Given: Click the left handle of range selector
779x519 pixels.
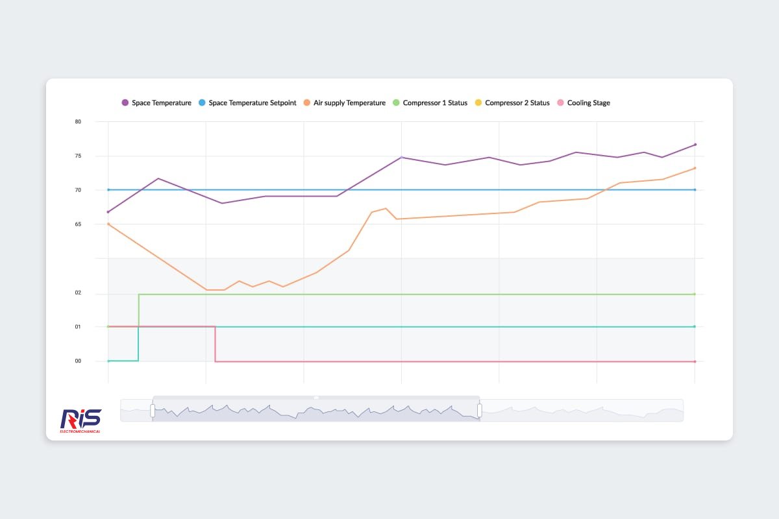Looking at the screenshot, I should tap(153, 410).
